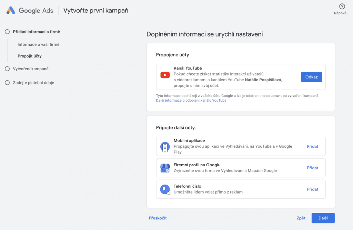Click the Google Business Profile storefront icon

pos(165,168)
